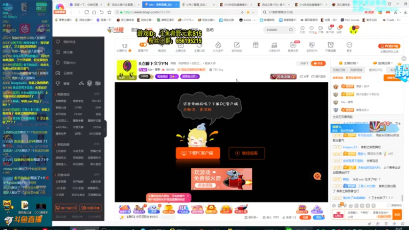Click the Douyu logo in the header
The height and width of the screenshot is (230, 409).
coord(116,30)
